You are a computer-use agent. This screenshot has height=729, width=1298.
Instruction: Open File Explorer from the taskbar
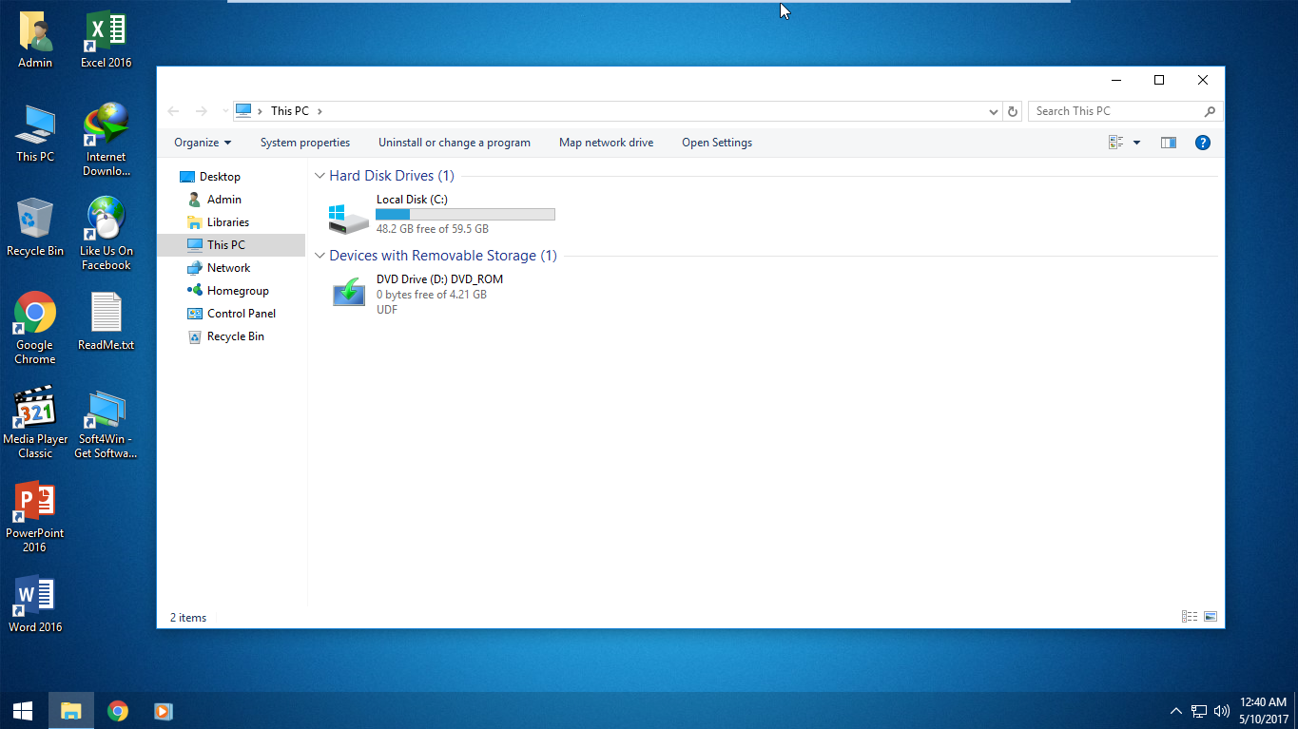(x=71, y=710)
